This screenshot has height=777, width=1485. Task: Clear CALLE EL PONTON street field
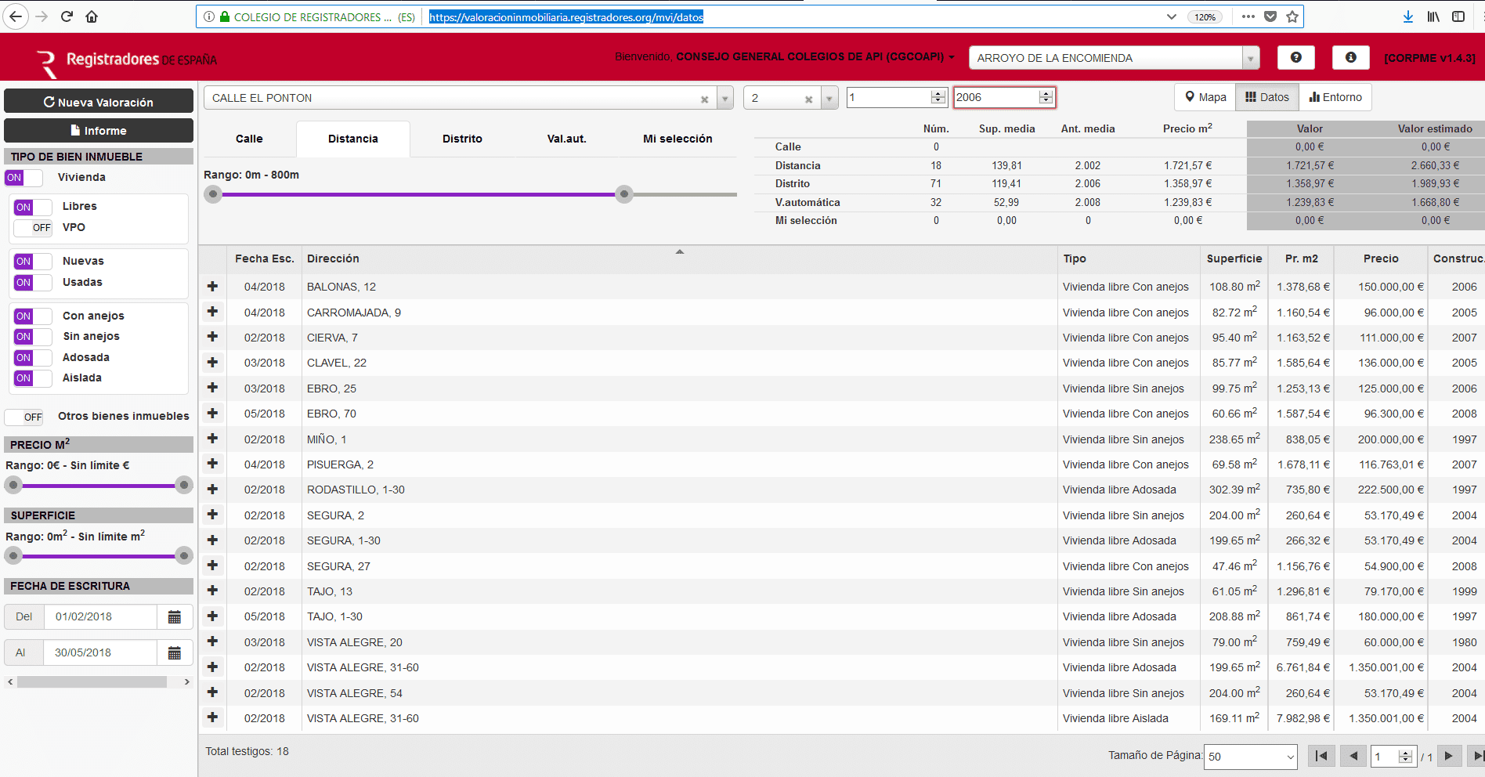pos(704,99)
